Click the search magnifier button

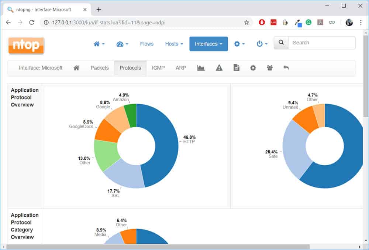(281, 43)
